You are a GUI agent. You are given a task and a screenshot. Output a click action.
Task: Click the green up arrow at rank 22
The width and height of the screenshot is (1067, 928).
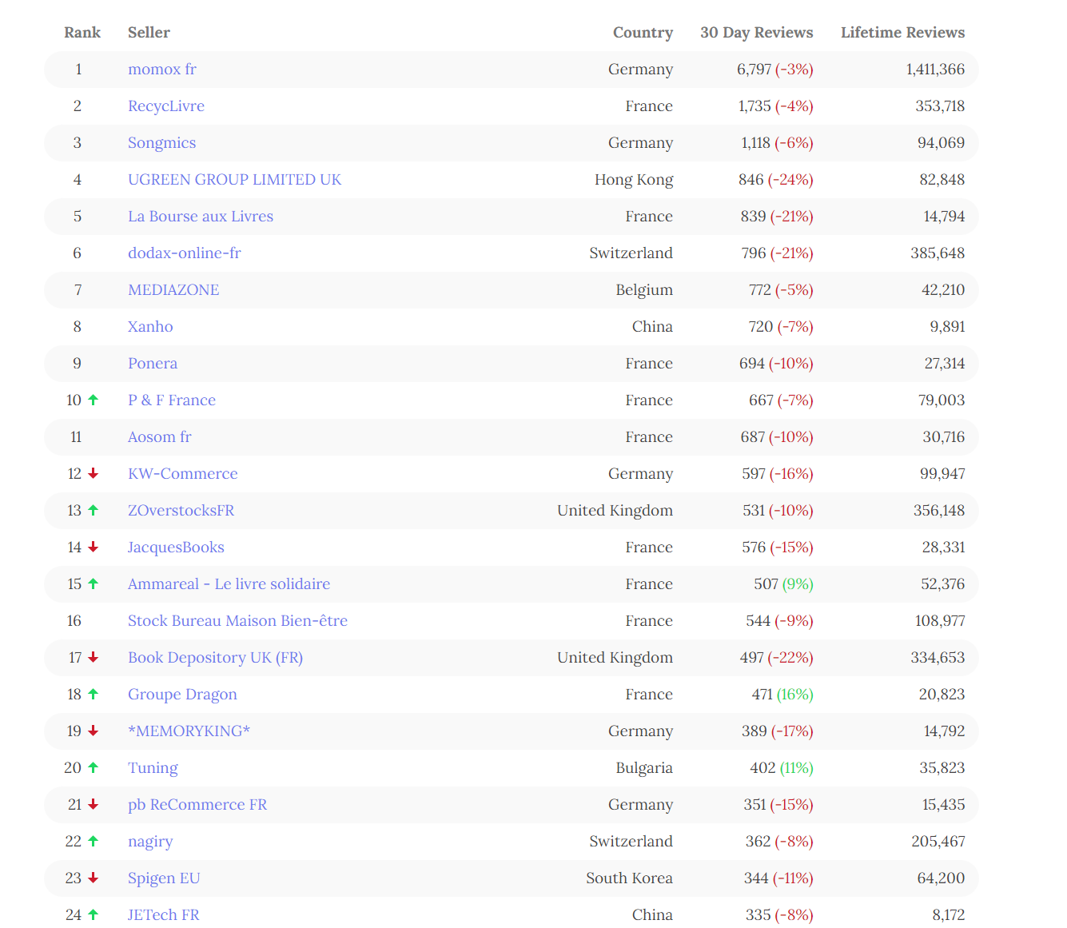click(93, 841)
